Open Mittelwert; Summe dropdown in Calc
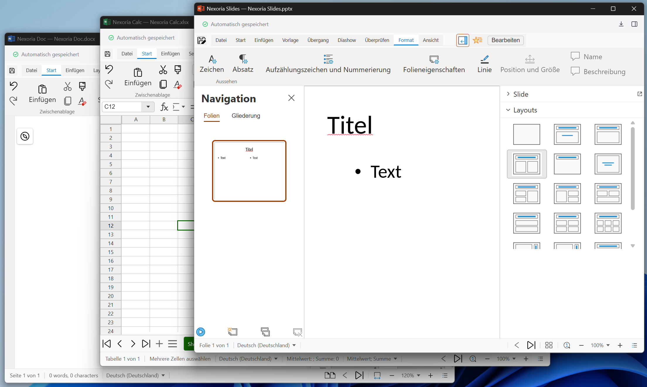This screenshot has width=647, height=387. (372, 359)
